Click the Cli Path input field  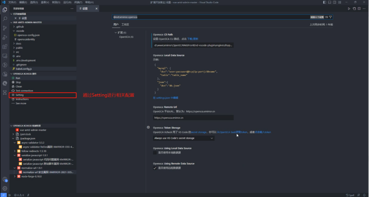tap(193, 45)
